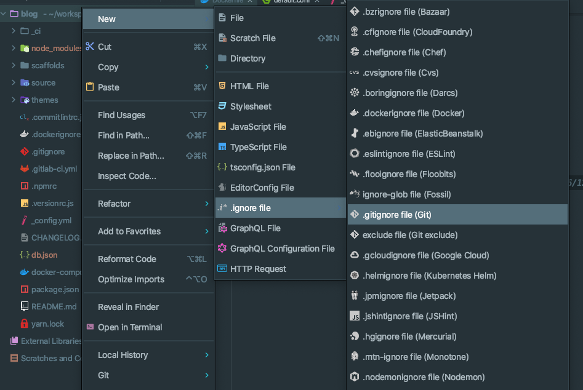The image size is (583, 390).
Task: Click the JSHint .jshintignore icon
Action: 355,316
